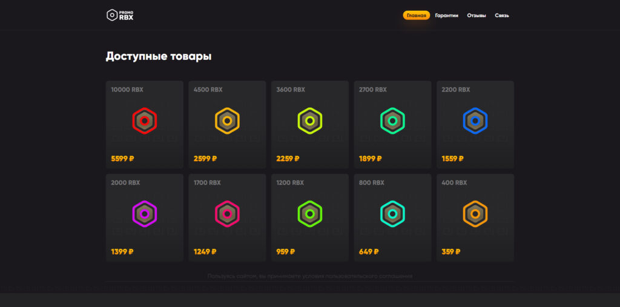Click the 359 ₽ price

[x=451, y=252]
